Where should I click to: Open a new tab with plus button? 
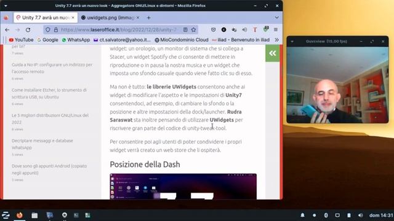(149, 18)
